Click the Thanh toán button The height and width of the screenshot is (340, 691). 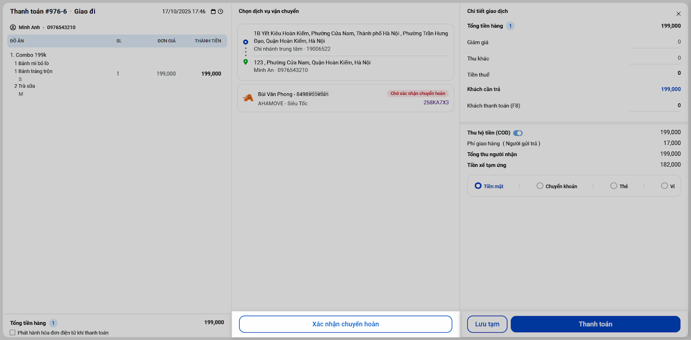[596, 324]
